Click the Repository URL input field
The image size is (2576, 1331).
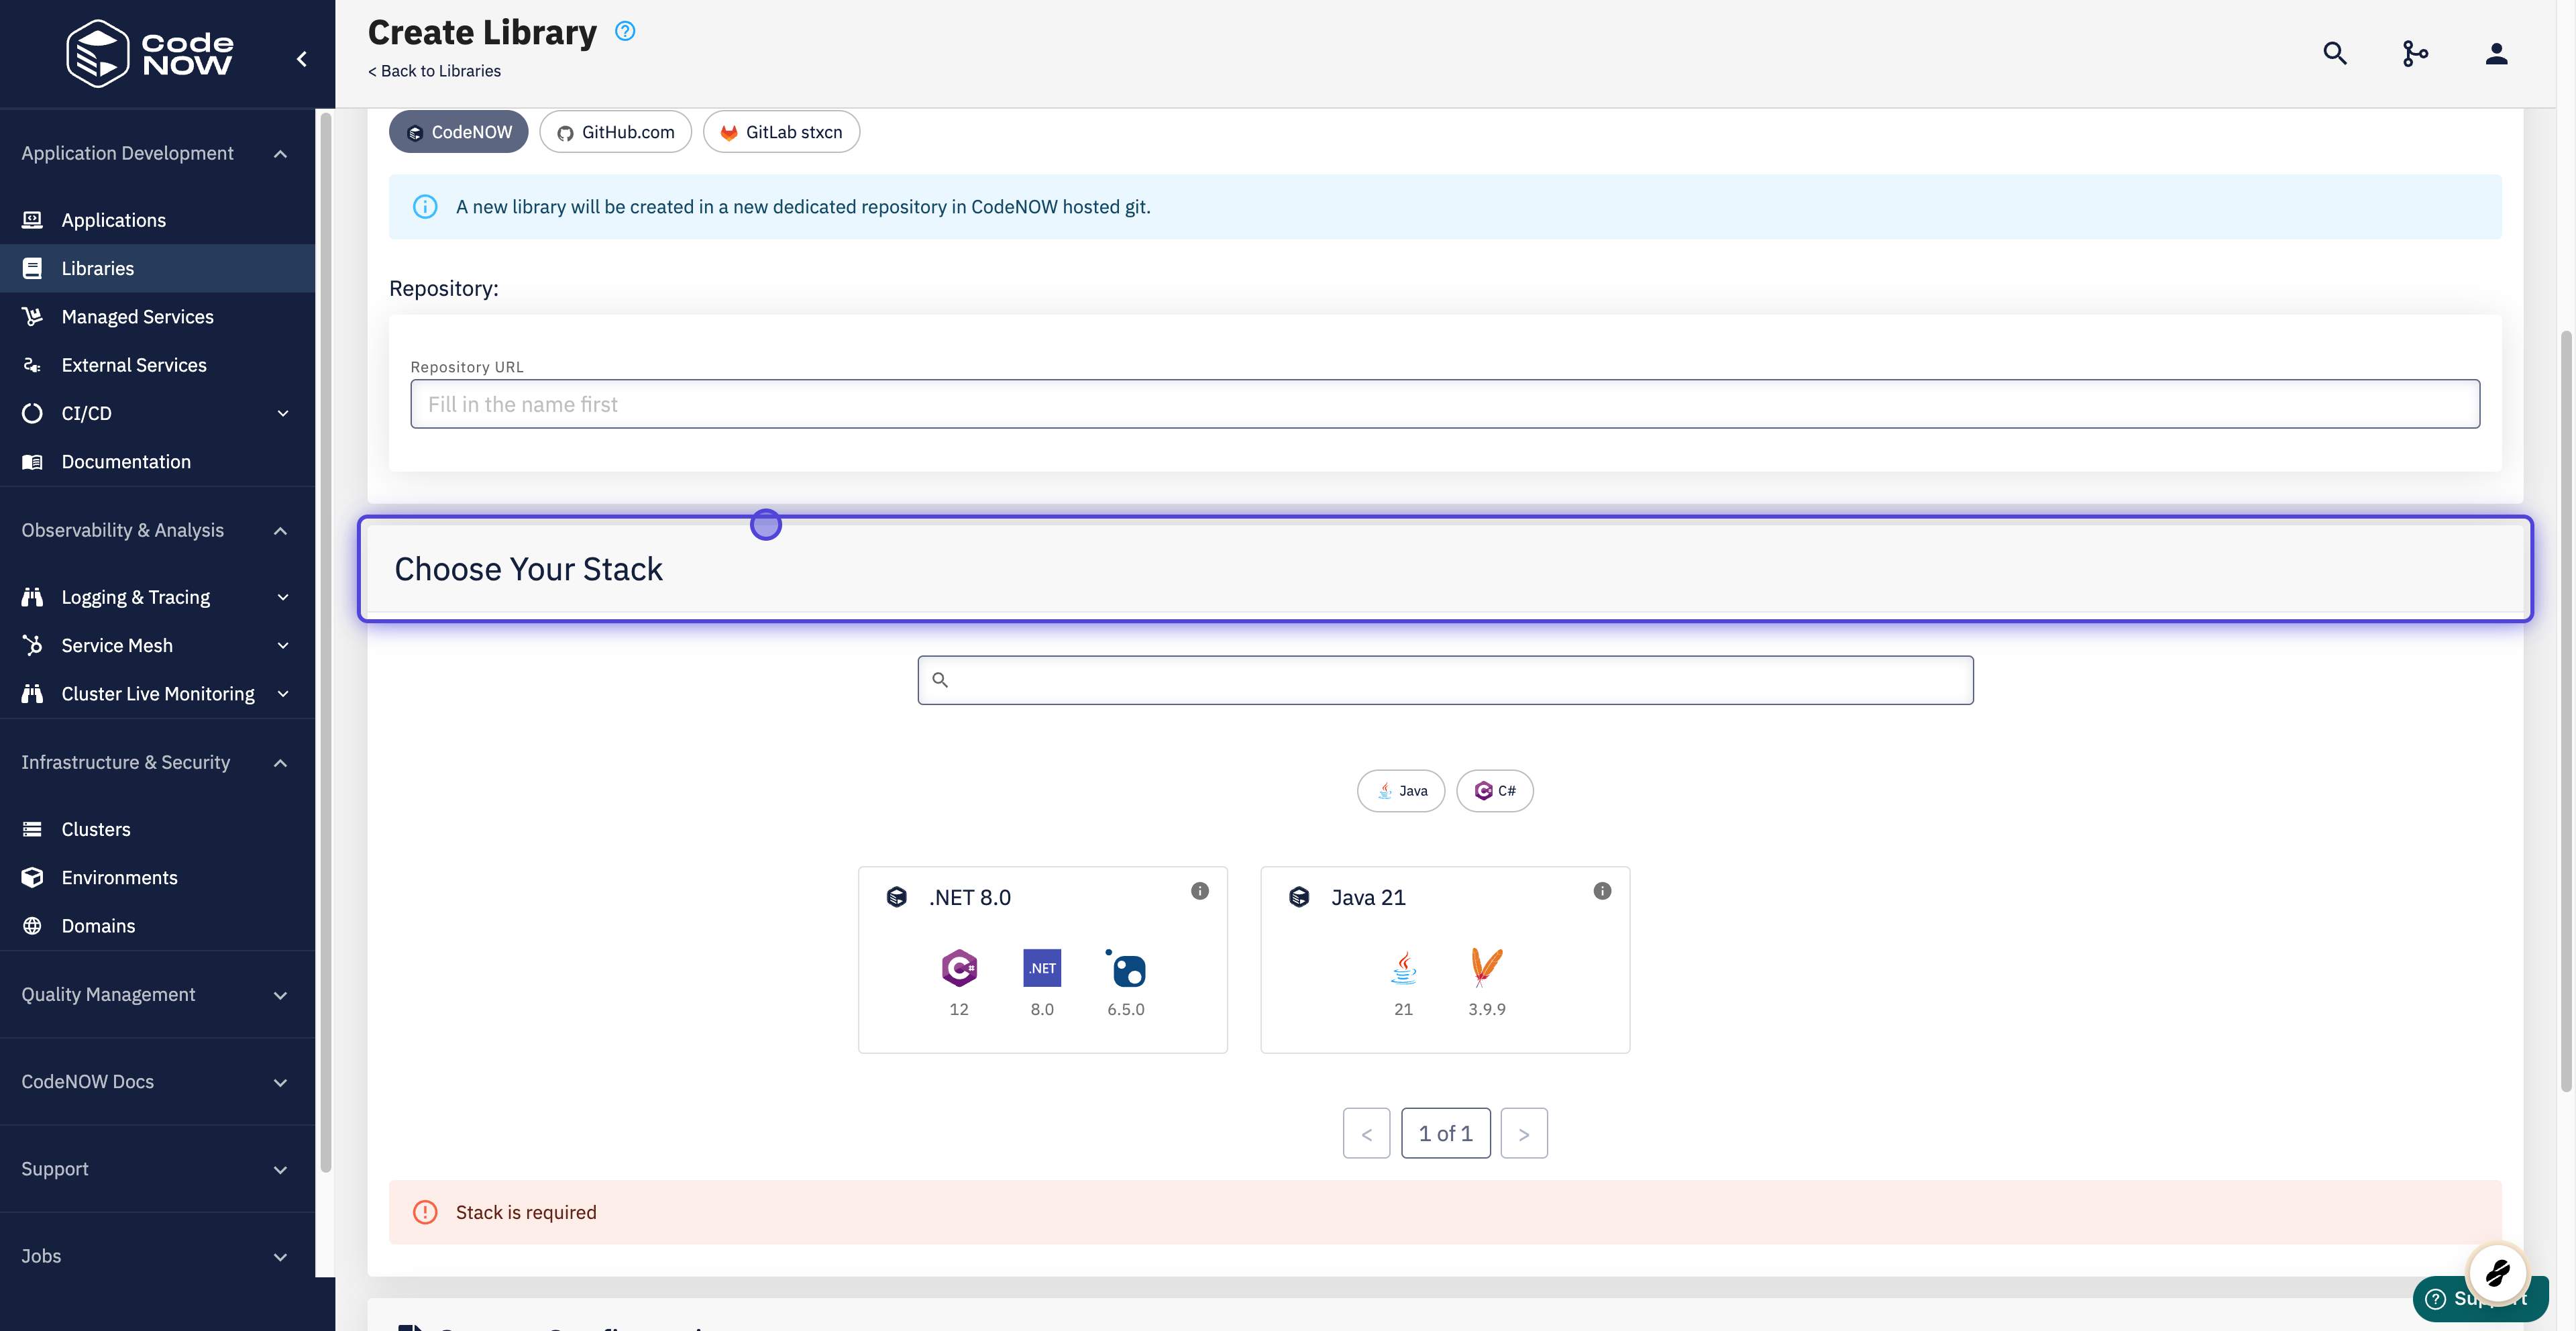click(x=1446, y=403)
